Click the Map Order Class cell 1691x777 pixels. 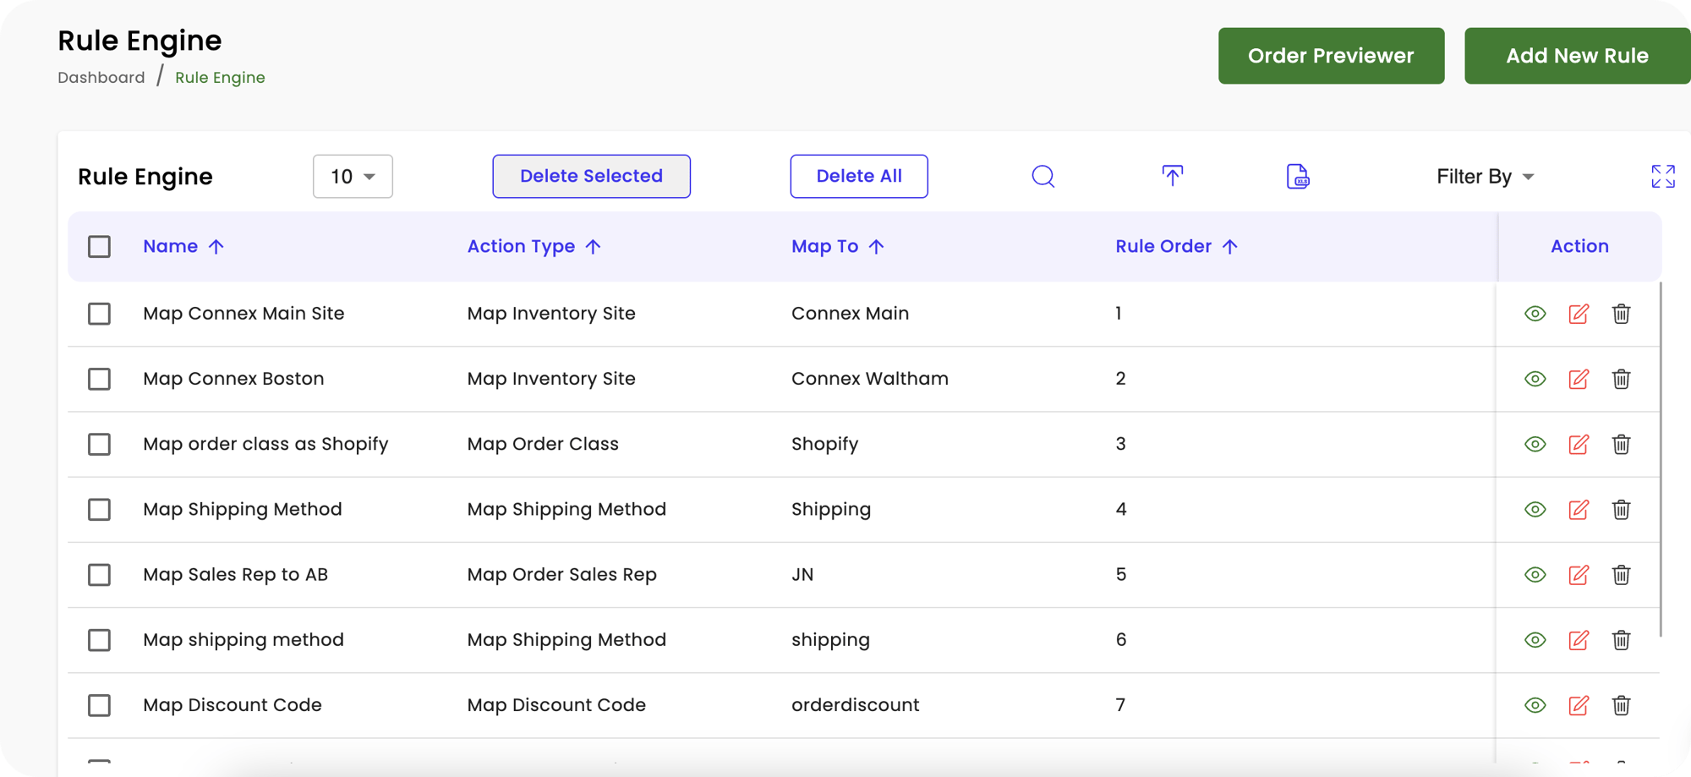click(543, 444)
